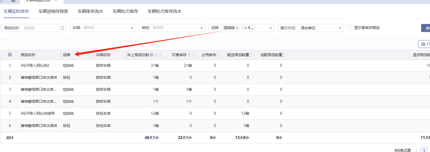This screenshot has height=152, width=430.
Task: Enable 显示零库存商品 checkbox
Action: tap(349, 27)
